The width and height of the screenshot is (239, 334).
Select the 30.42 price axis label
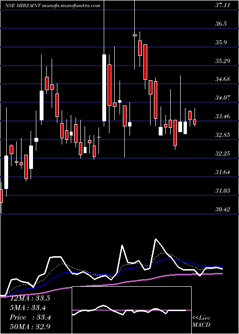coord(223,209)
